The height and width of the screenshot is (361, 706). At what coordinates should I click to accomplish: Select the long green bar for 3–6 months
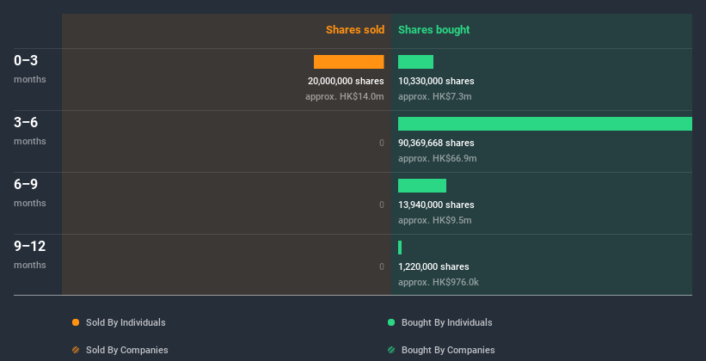coord(545,124)
